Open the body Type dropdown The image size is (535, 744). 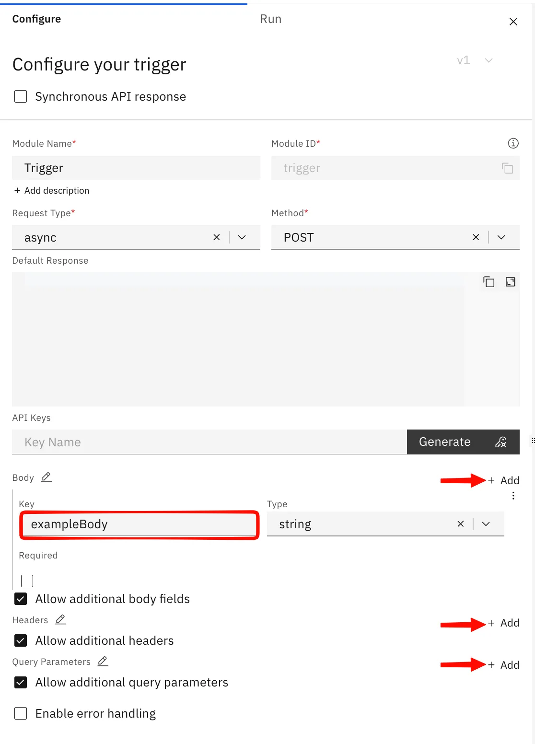486,524
